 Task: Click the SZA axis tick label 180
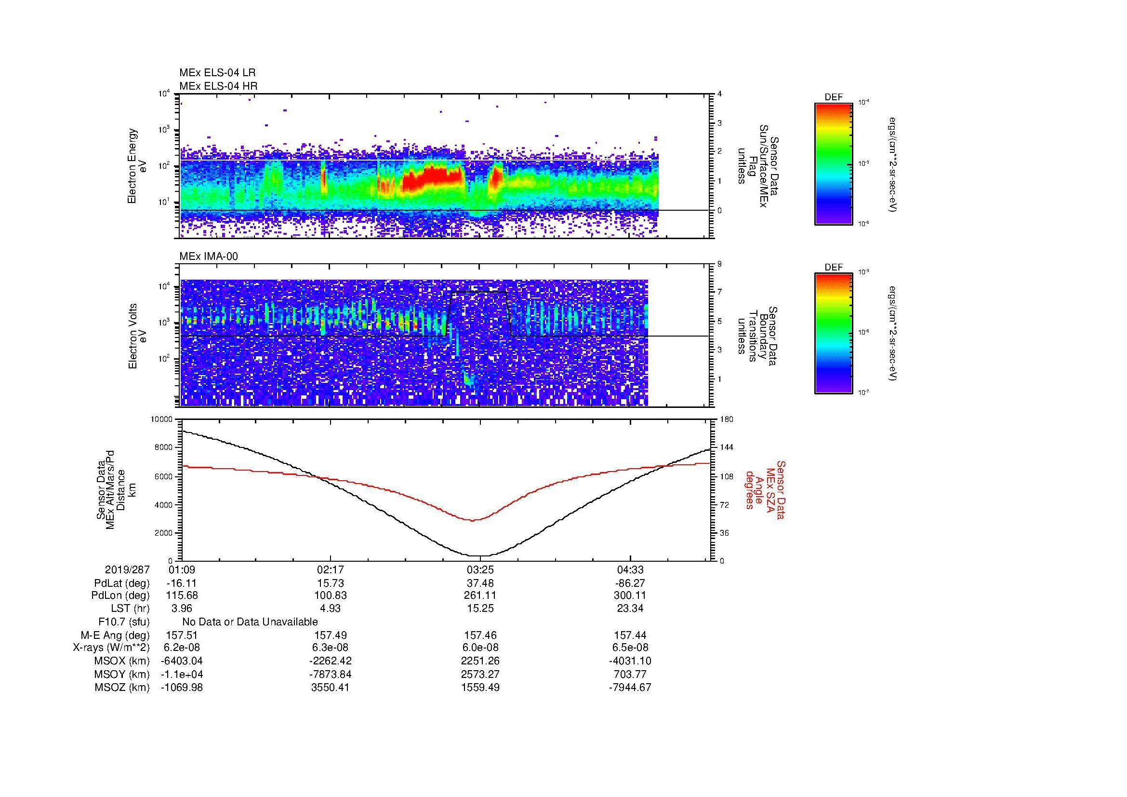pos(727,420)
